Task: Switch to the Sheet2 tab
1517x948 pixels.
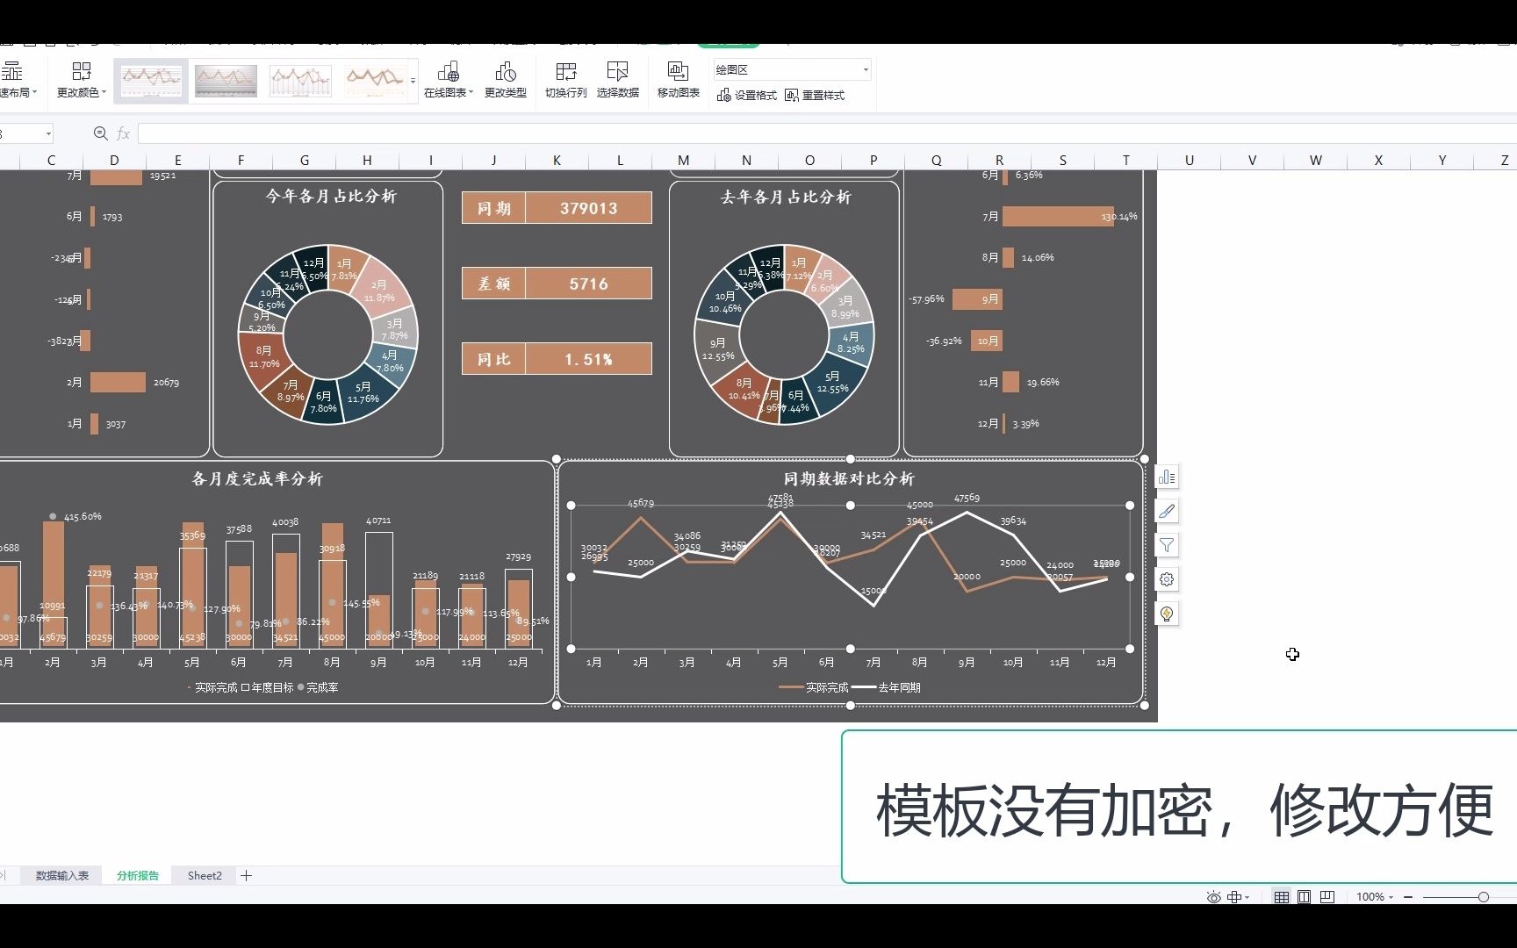Action: click(x=205, y=875)
